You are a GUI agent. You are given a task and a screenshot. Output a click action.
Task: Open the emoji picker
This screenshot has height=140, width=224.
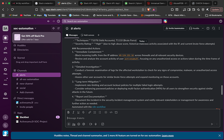pyautogui.click(x=79, y=124)
